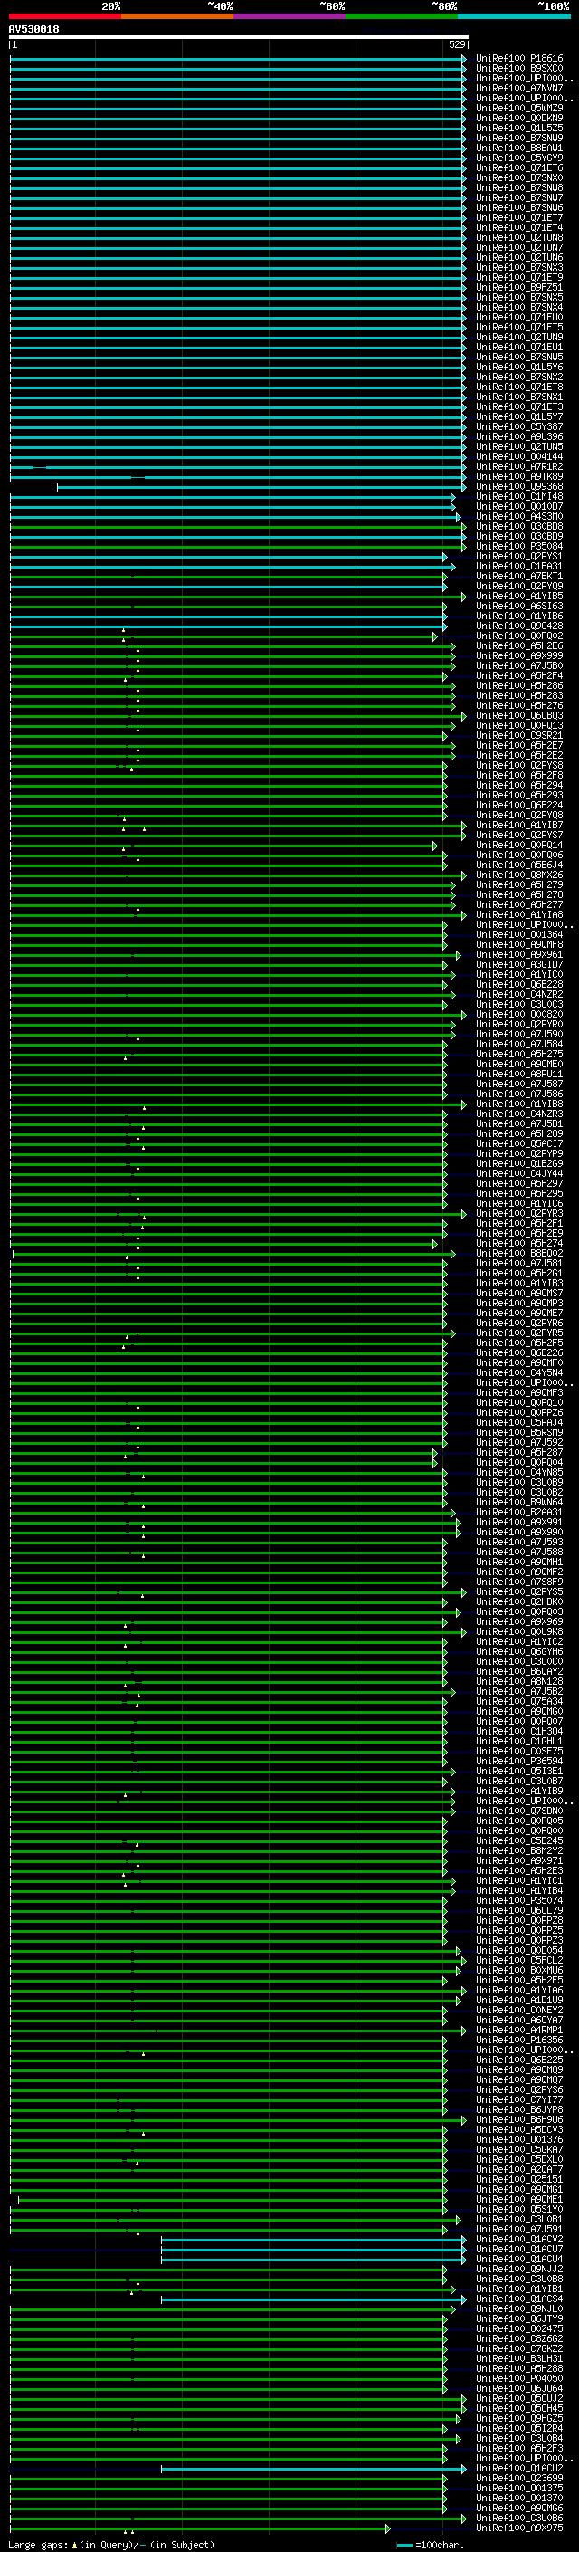Open hit UniRef100_Q9NJJ2
The image size is (579, 2552).
518,2269
